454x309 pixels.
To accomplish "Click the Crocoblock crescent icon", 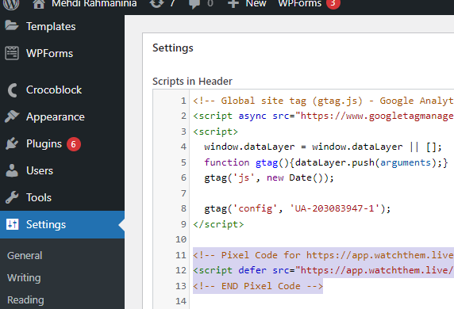I will tap(12, 90).
